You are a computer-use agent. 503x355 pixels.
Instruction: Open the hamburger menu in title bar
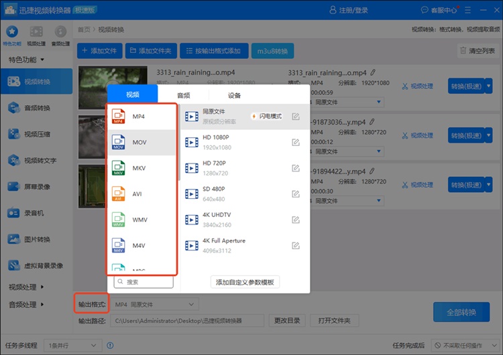coord(467,10)
